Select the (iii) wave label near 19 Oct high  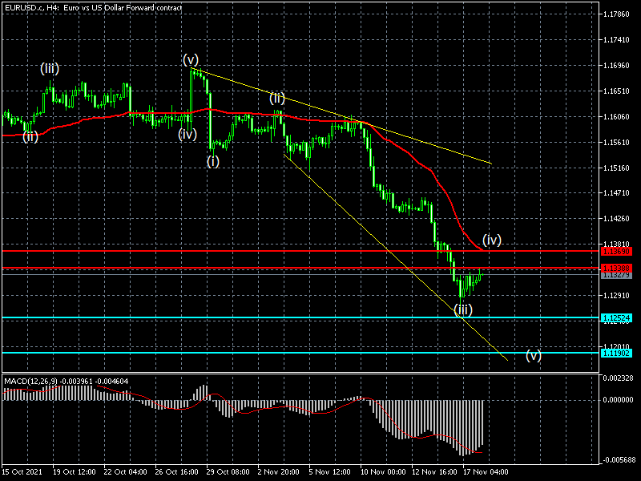pyautogui.click(x=50, y=68)
